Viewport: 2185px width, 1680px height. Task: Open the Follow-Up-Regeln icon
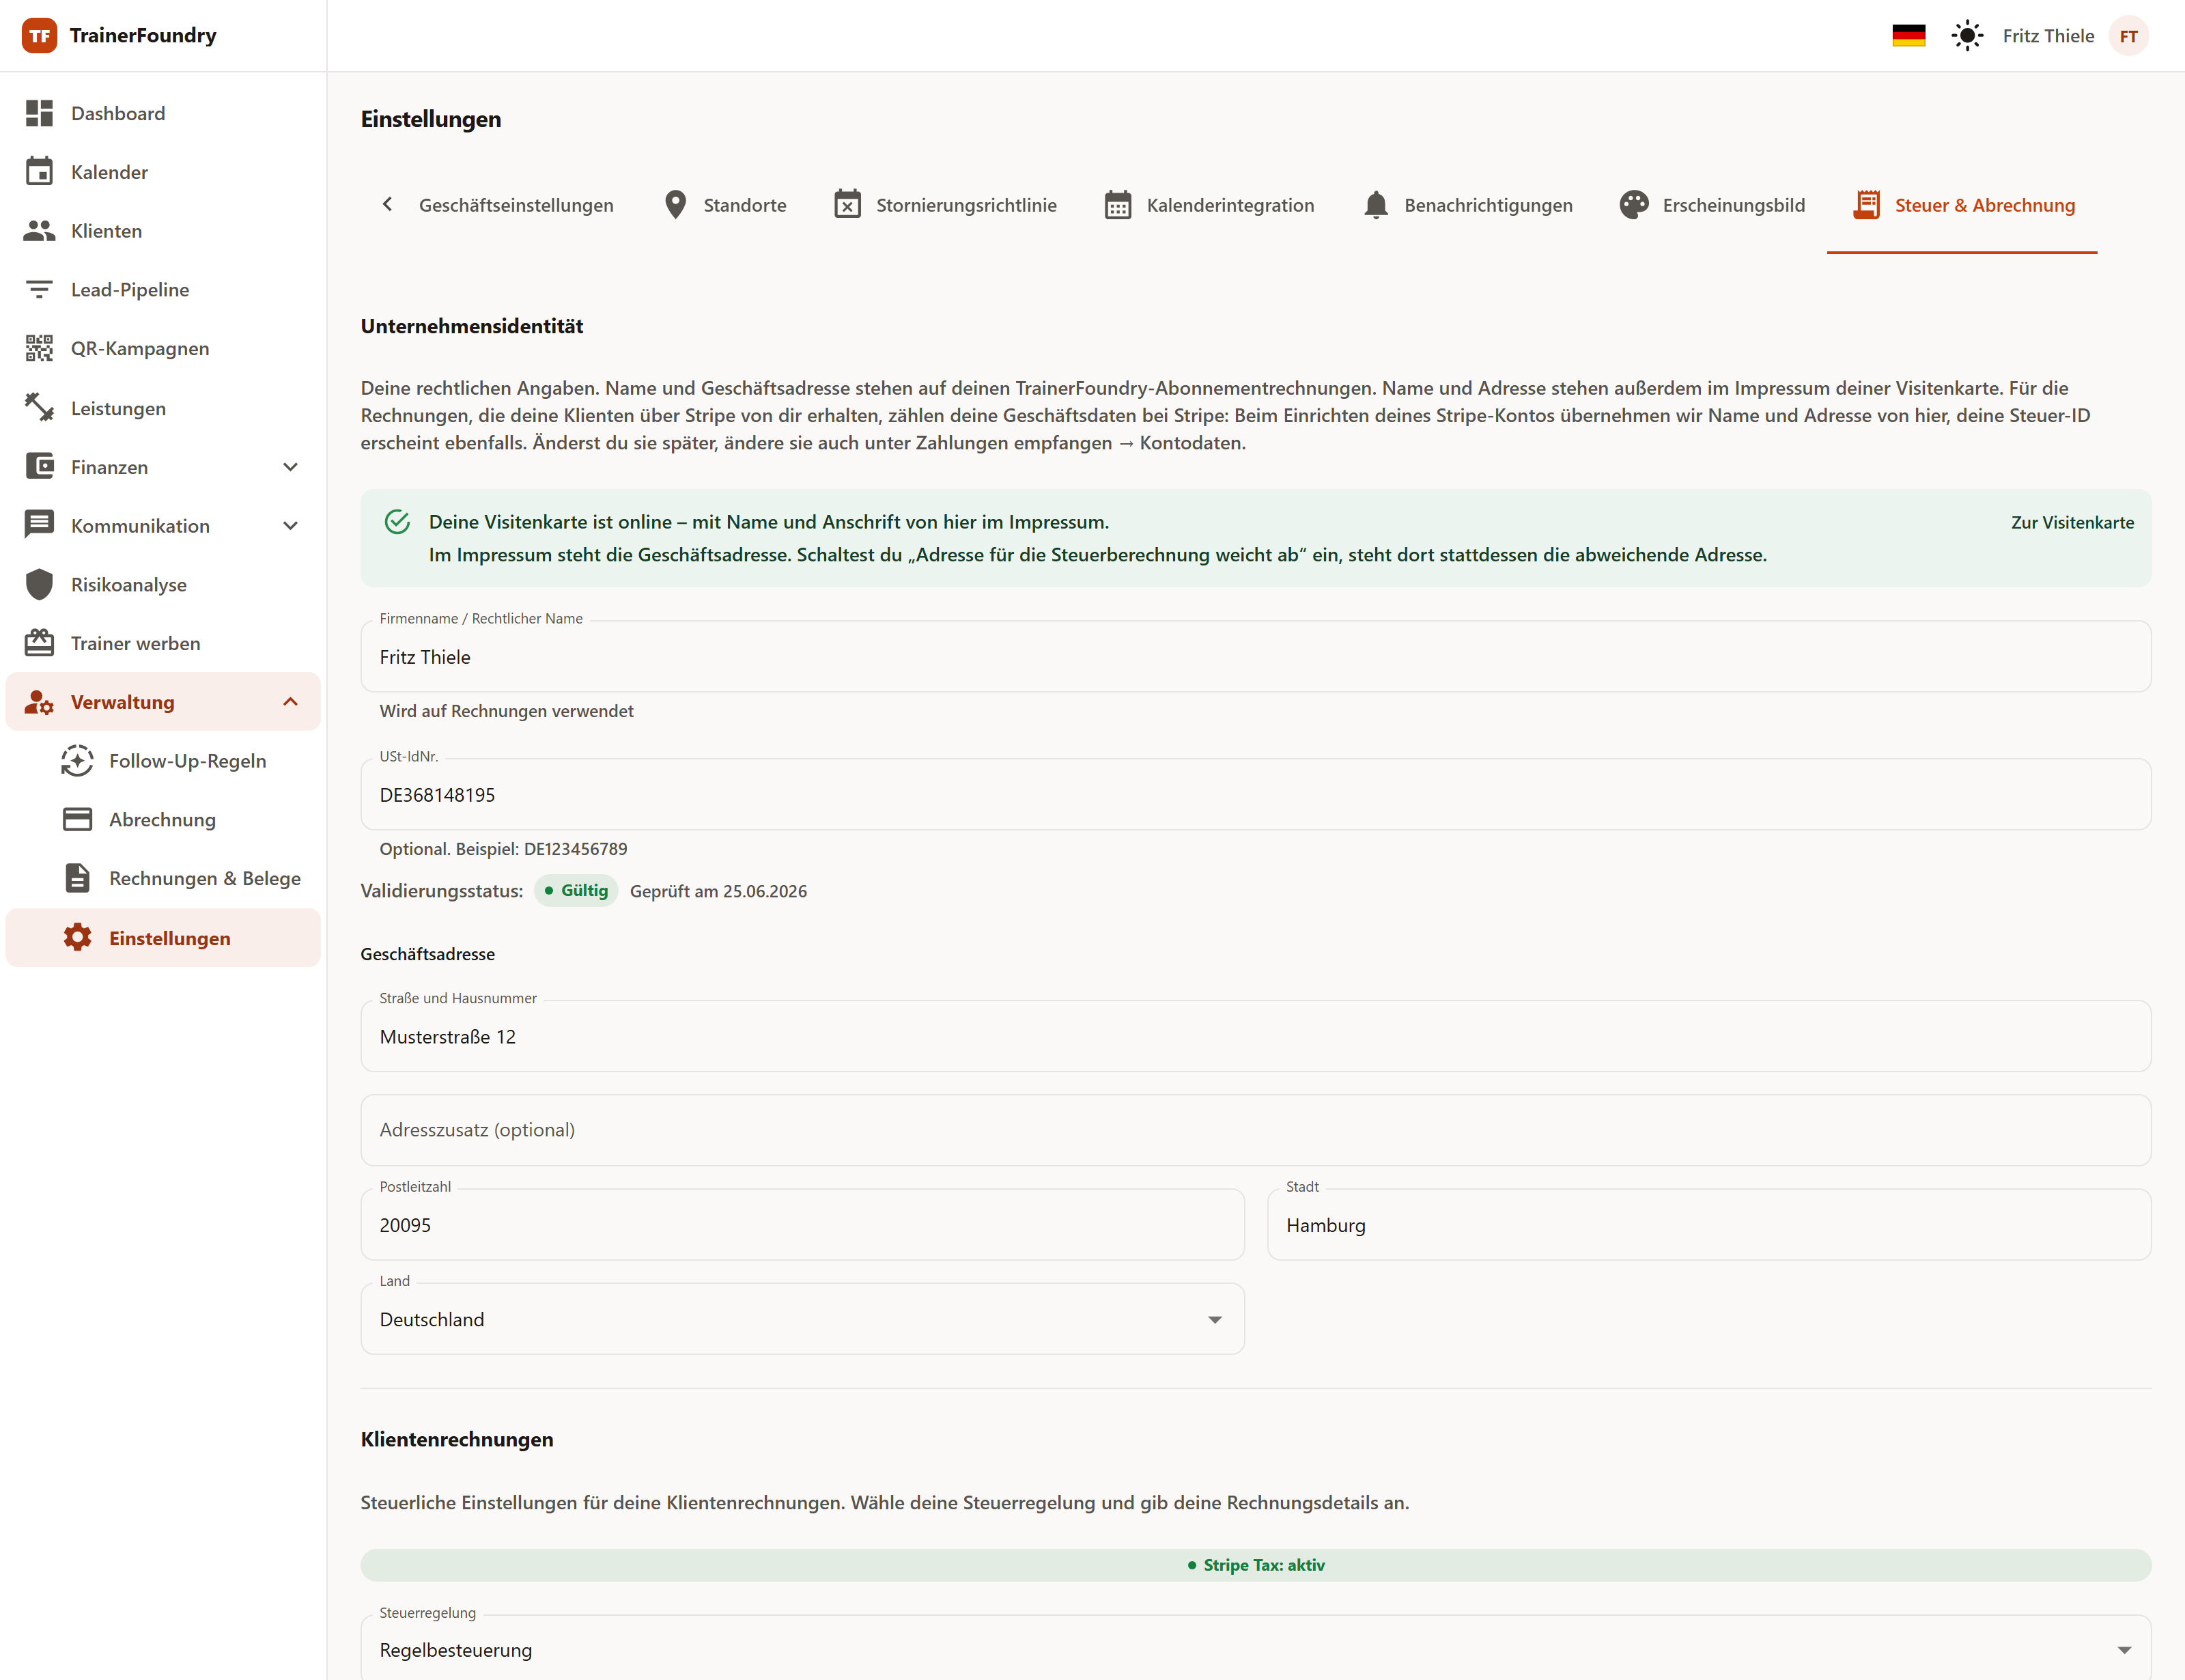(x=77, y=761)
